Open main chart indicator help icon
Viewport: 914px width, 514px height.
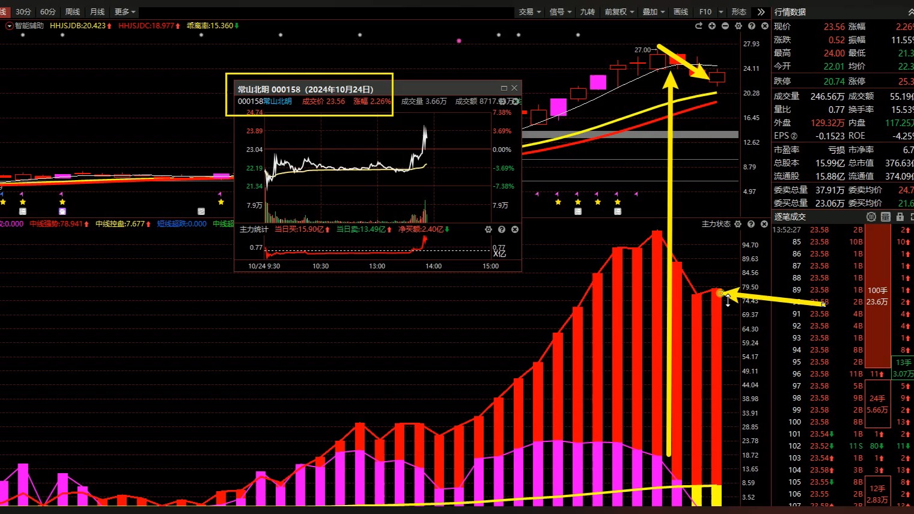click(x=752, y=26)
